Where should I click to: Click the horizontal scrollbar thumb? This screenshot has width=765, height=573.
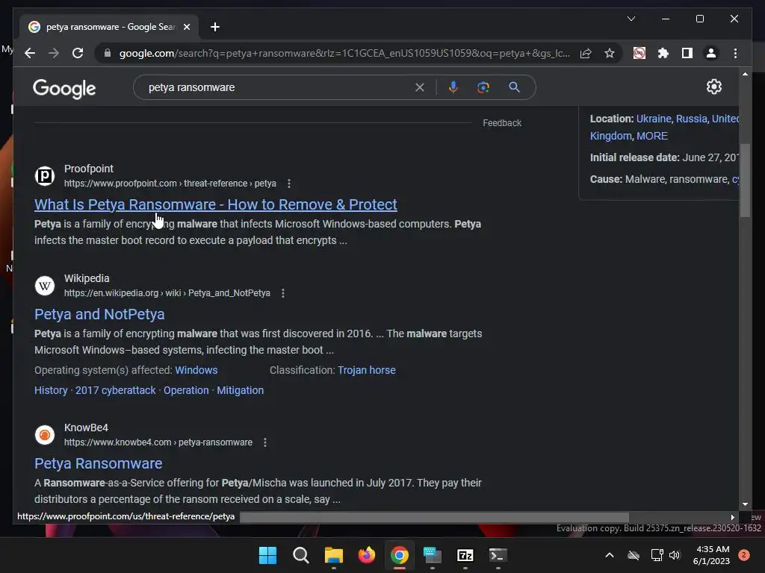click(434, 517)
